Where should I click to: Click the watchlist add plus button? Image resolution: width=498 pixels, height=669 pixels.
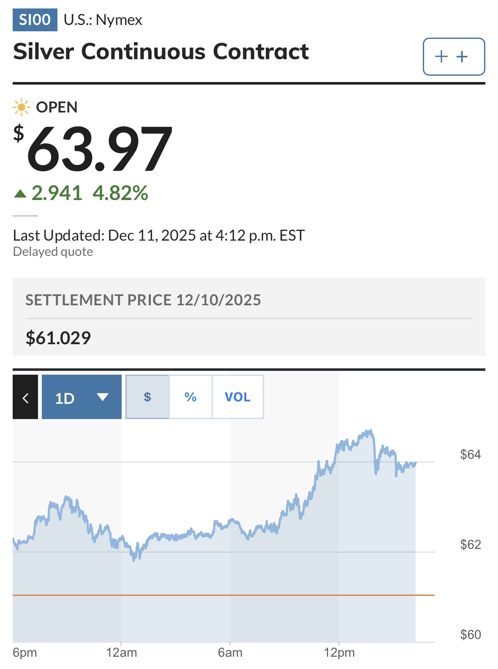pos(454,57)
